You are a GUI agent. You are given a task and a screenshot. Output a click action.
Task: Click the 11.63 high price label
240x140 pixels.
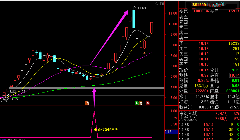click(x=142, y=8)
